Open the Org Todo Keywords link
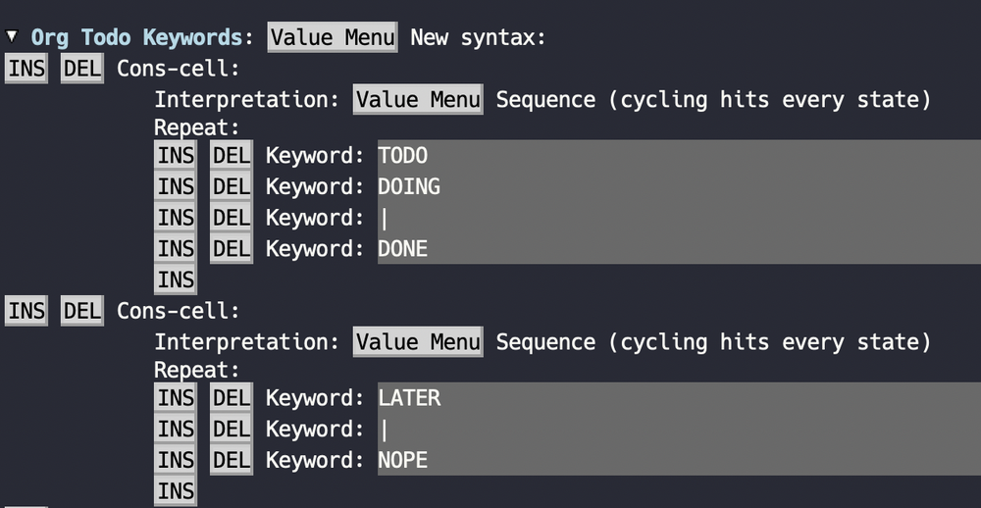 point(135,37)
